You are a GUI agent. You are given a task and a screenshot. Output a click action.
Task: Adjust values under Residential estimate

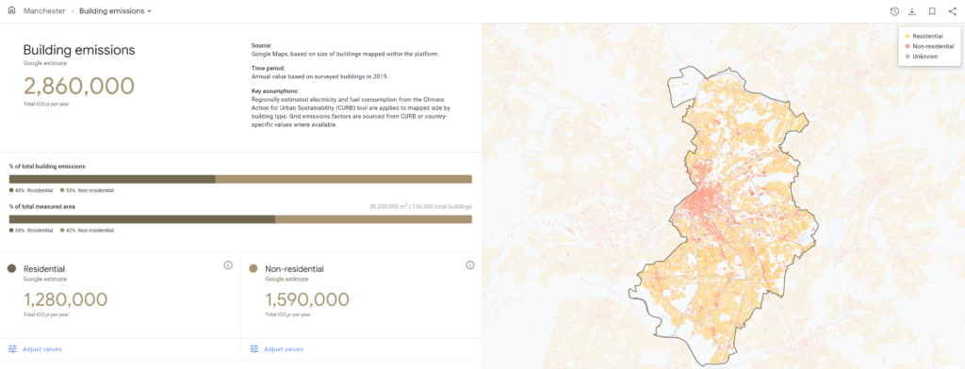(x=41, y=349)
